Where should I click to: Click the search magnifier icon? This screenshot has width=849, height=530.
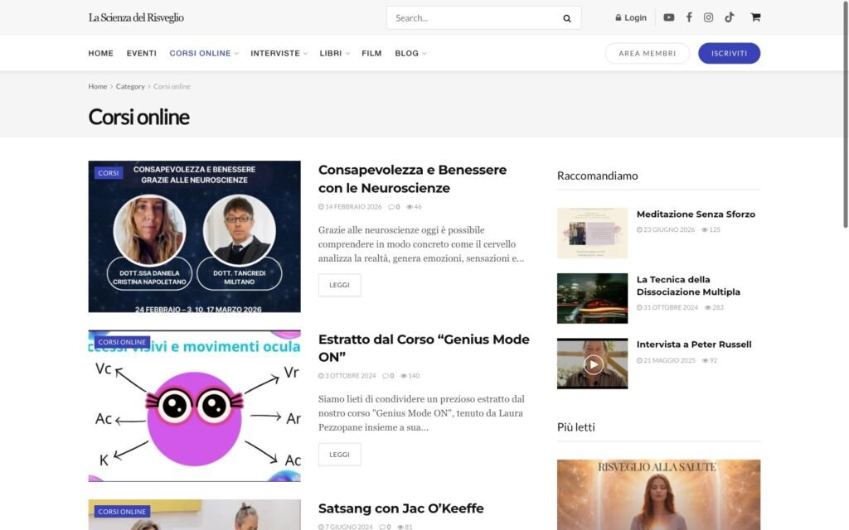(x=567, y=18)
